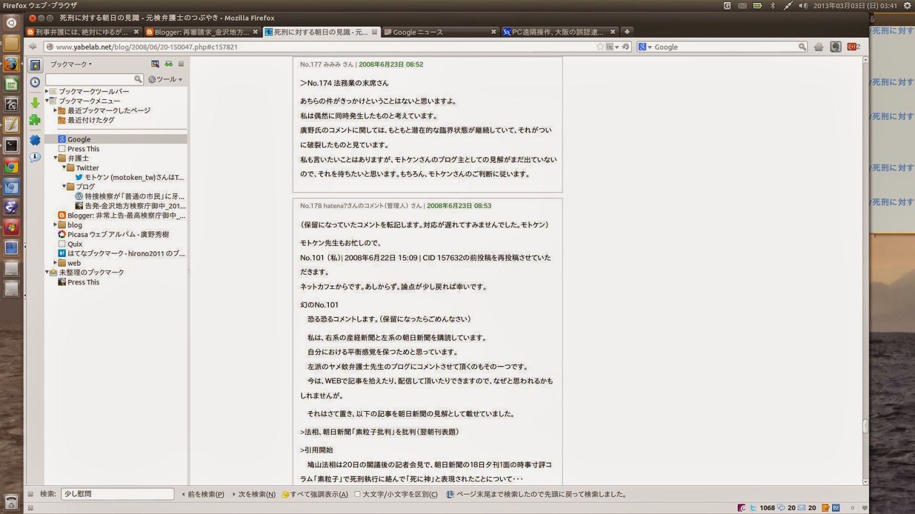The image size is (915, 514).
Task: Click 前を検索 find previous button
Action: tap(202, 494)
